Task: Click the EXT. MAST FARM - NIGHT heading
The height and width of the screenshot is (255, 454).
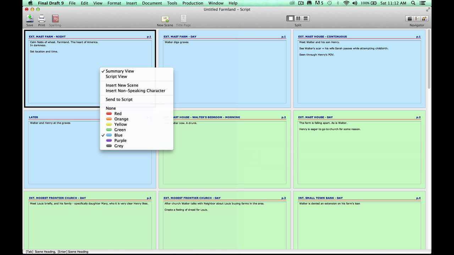Action: [x=47, y=36]
